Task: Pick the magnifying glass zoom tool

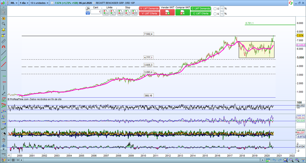Action: [4, 23]
